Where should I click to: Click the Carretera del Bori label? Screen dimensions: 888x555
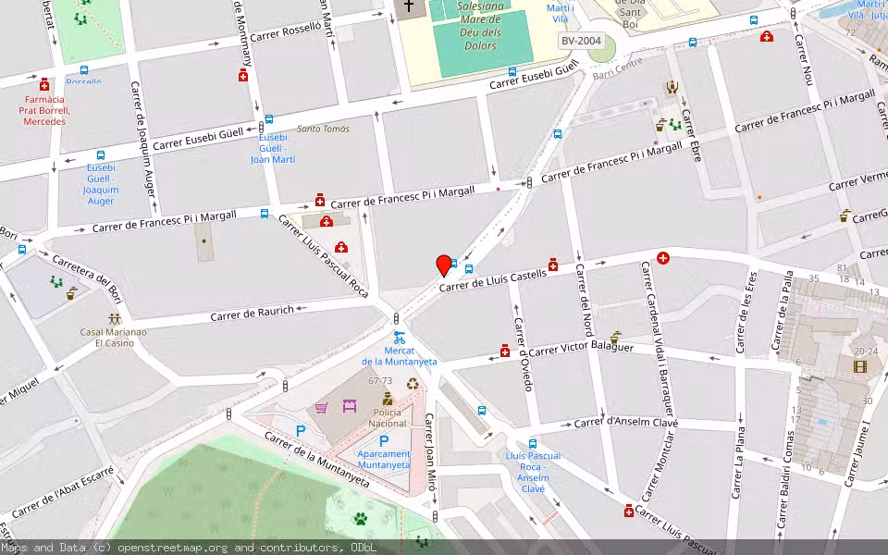coord(87,278)
